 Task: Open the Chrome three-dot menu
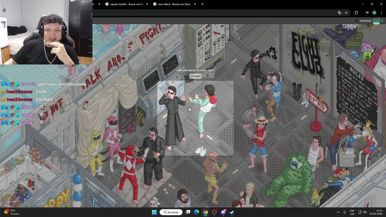point(381,13)
